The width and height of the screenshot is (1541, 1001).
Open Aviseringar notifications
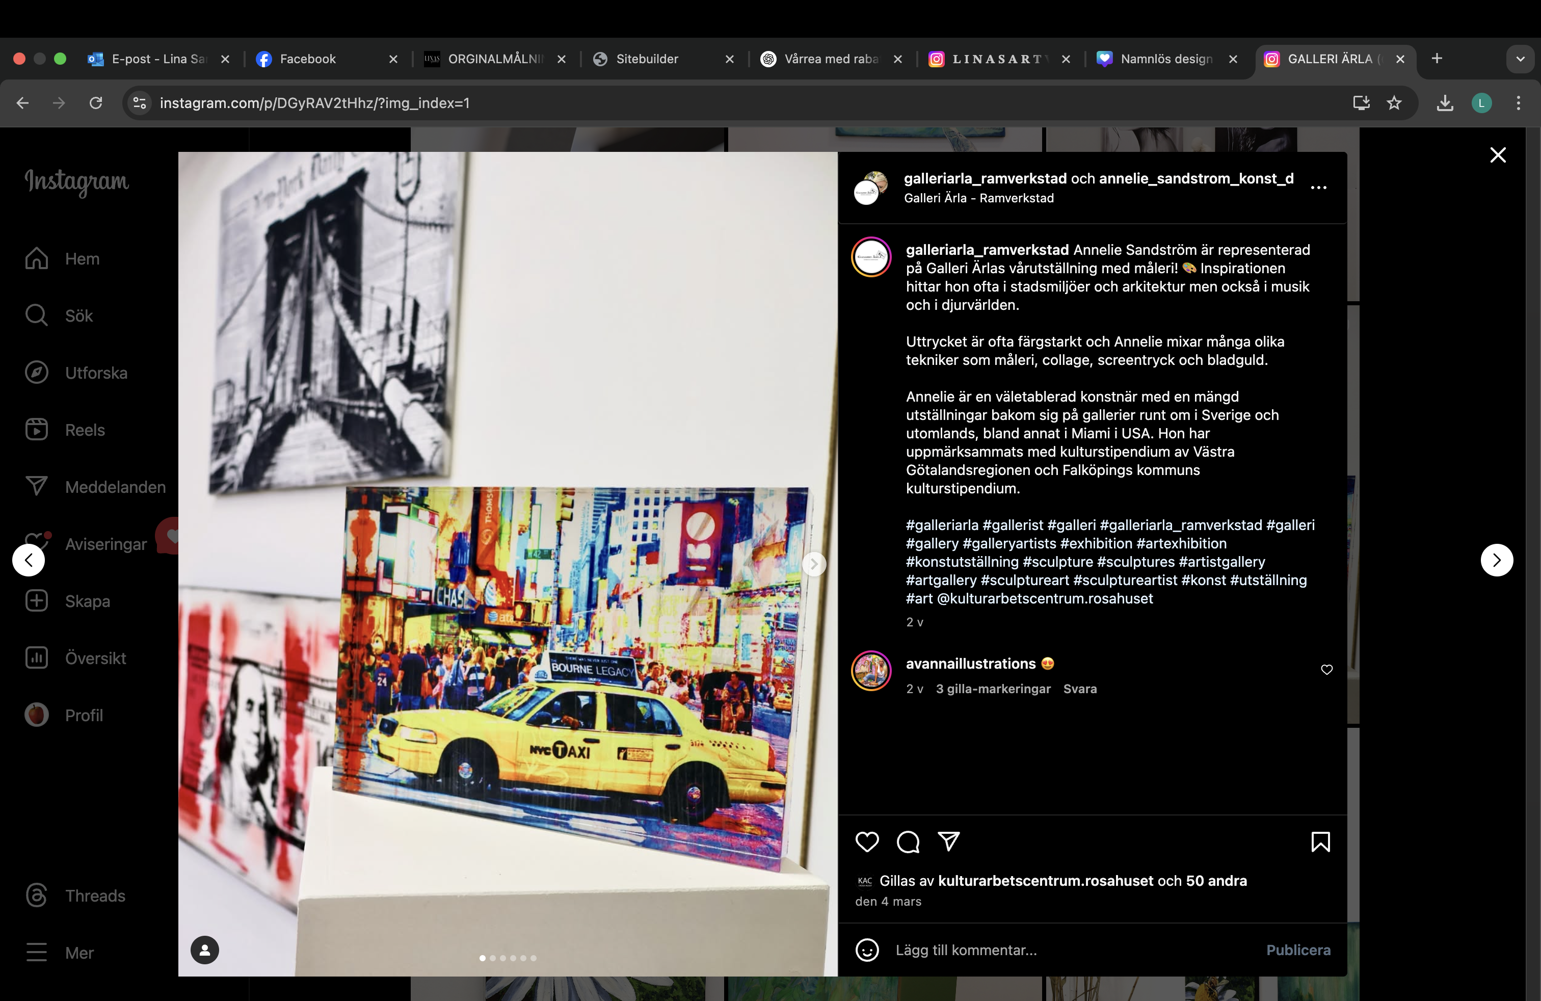(86, 544)
